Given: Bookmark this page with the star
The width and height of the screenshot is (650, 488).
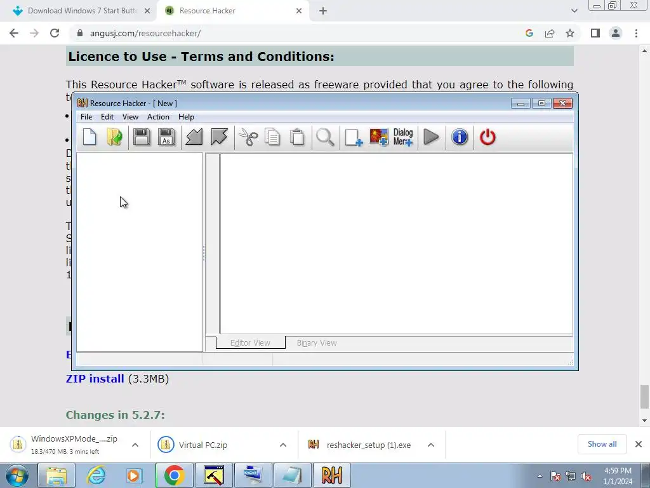Looking at the screenshot, I should point(570,33).
